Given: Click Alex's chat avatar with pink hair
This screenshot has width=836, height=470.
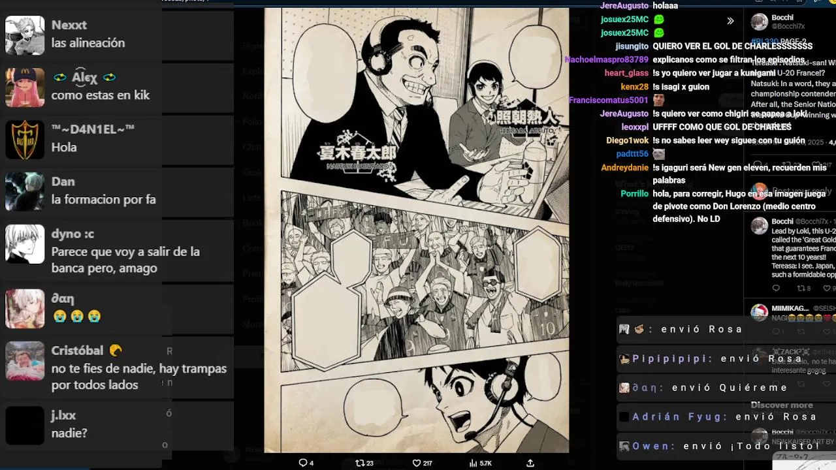Looking at the screenshot, I should (25, 87).
